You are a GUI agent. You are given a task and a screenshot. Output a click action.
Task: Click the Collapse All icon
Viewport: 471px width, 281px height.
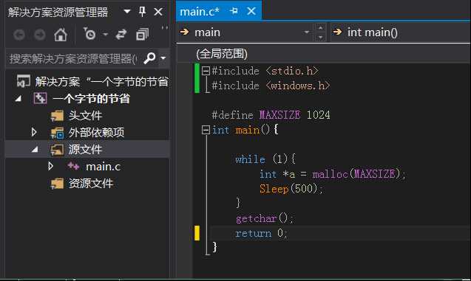(x=142, y=34)
